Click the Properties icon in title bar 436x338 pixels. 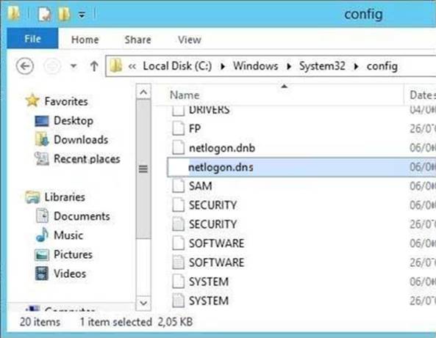click(44, 14)
